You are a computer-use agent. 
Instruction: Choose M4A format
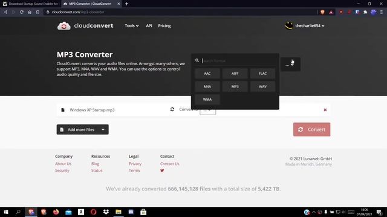click(207, 87)
